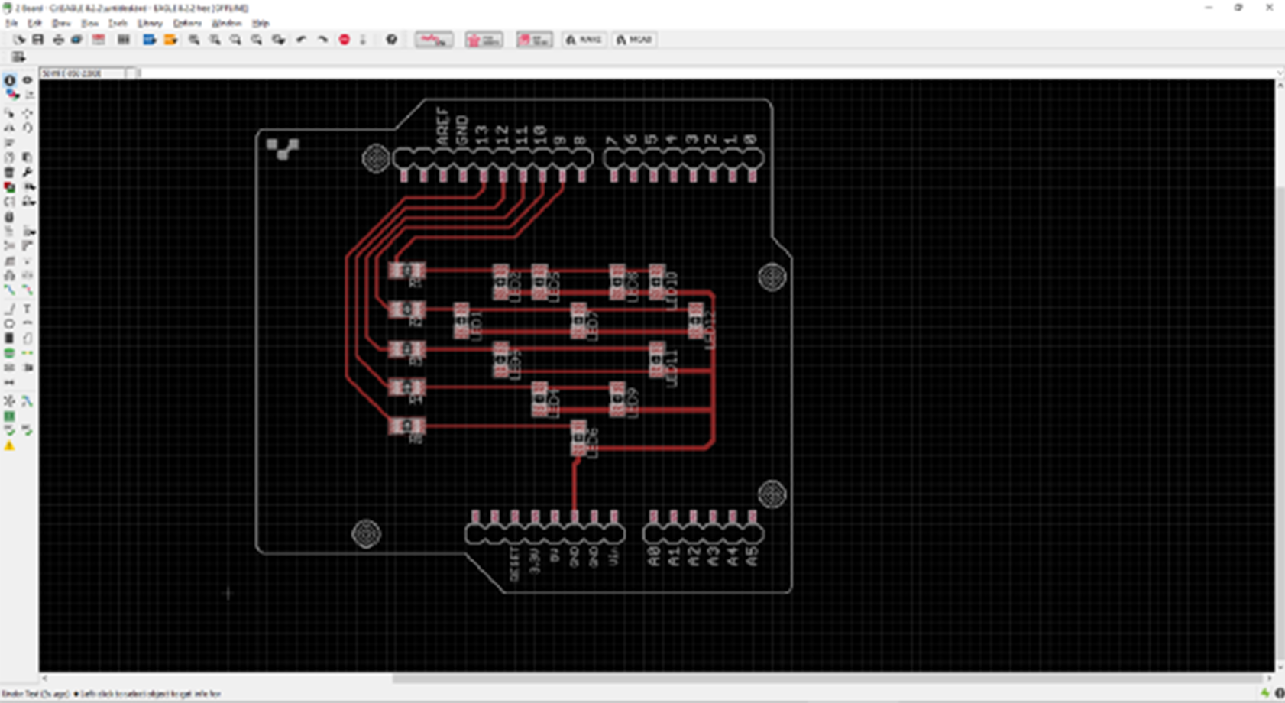Image resolution: width=1285 pixels, height=703 pixels.
Task: Select the Info tool in the left toolbar
Action: click(9, 79)
